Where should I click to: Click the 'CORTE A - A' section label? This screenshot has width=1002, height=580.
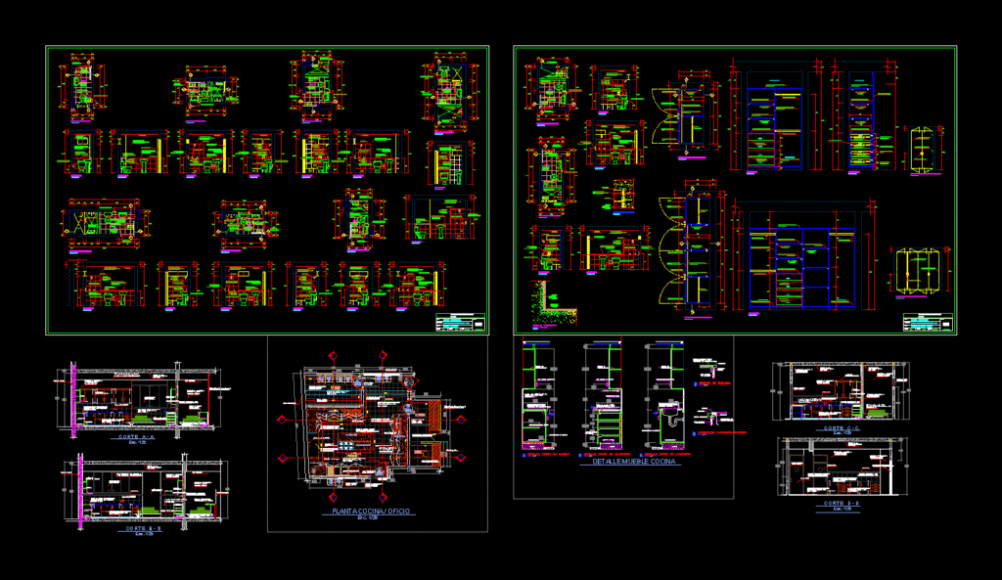pos(137,437)
